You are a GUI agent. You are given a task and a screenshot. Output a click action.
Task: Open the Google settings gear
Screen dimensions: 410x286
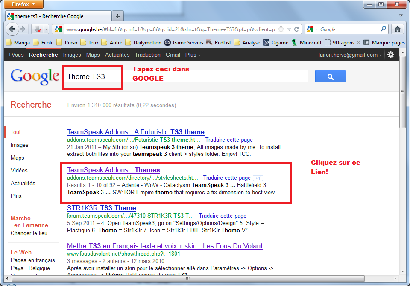[391, 55]
